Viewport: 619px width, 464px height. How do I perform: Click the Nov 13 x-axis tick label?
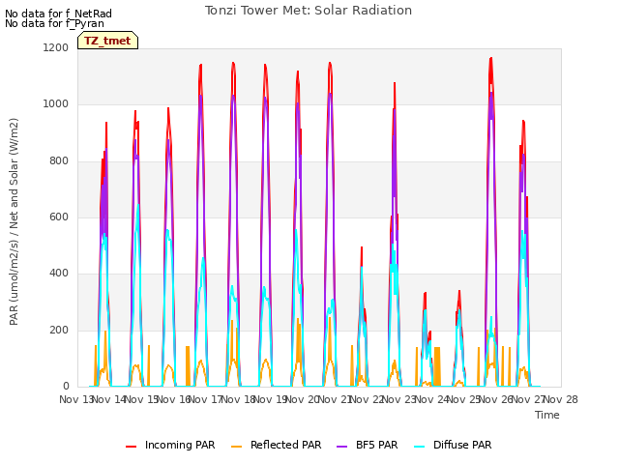(x=75, y=399)
